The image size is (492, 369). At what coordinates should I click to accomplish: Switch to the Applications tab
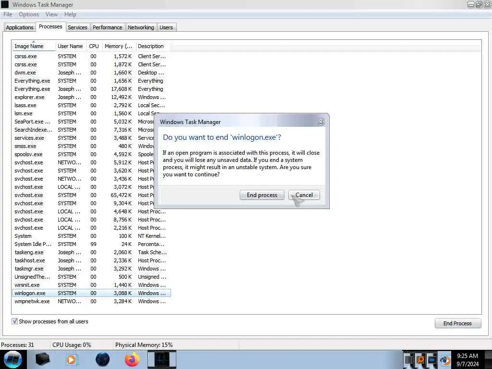pyautogui.click(x=20, y=27)
